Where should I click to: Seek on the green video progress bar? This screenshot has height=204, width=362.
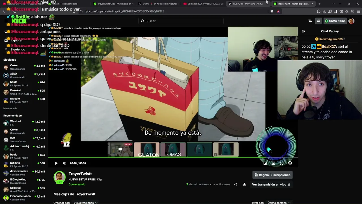coord(173,157)
